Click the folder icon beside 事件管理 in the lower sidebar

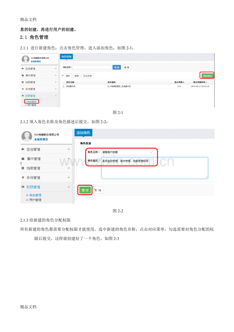pyautogui.click(x=23, y=159)
